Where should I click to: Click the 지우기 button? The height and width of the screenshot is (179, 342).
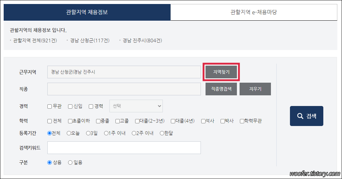point(255,89)
